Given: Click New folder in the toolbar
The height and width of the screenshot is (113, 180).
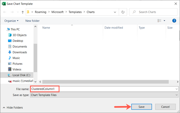Looking at the screenshot, I should click(x=32, y=21).
